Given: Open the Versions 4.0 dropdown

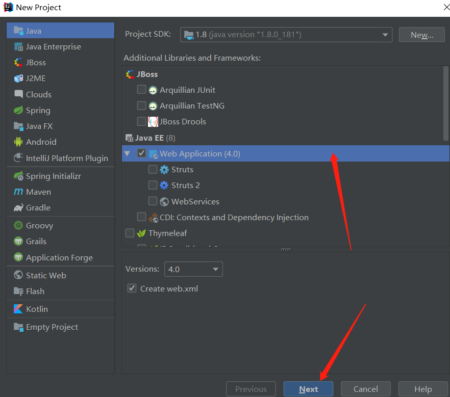Looking at the screenshot, I should point(193,269).
